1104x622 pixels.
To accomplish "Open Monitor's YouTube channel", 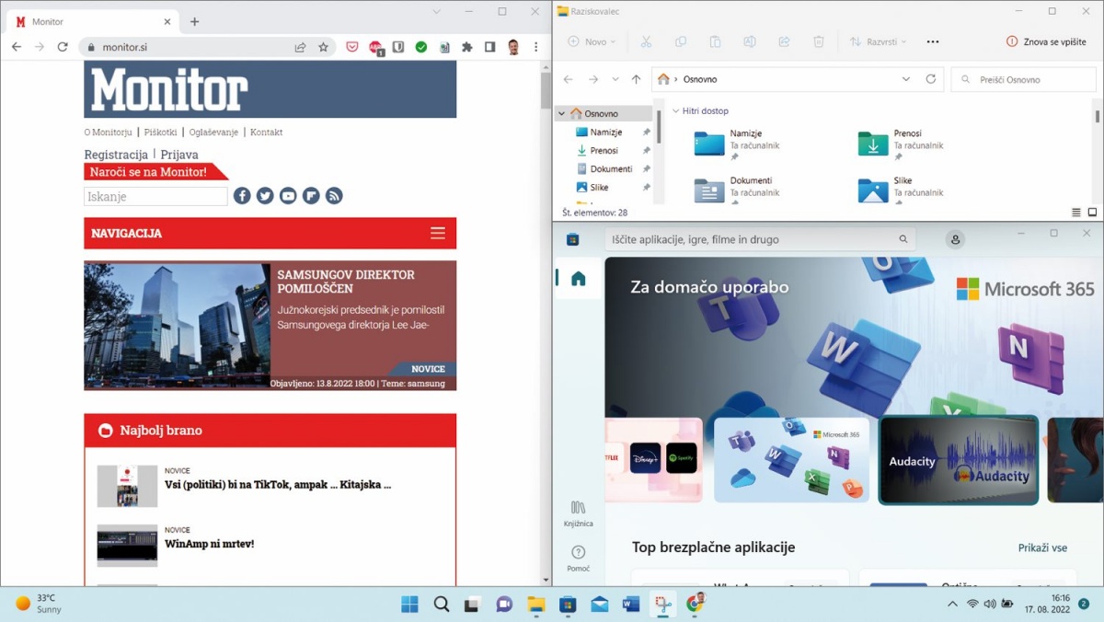I will coord(288,196).
